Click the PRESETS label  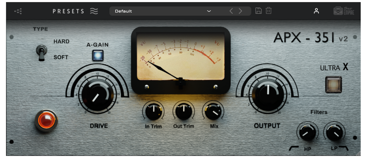click(x=68, y=11)
